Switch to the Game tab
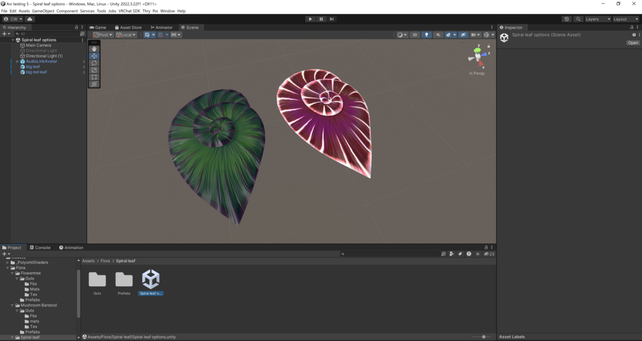This screenshot has height=341, width=642. [98, 27]
